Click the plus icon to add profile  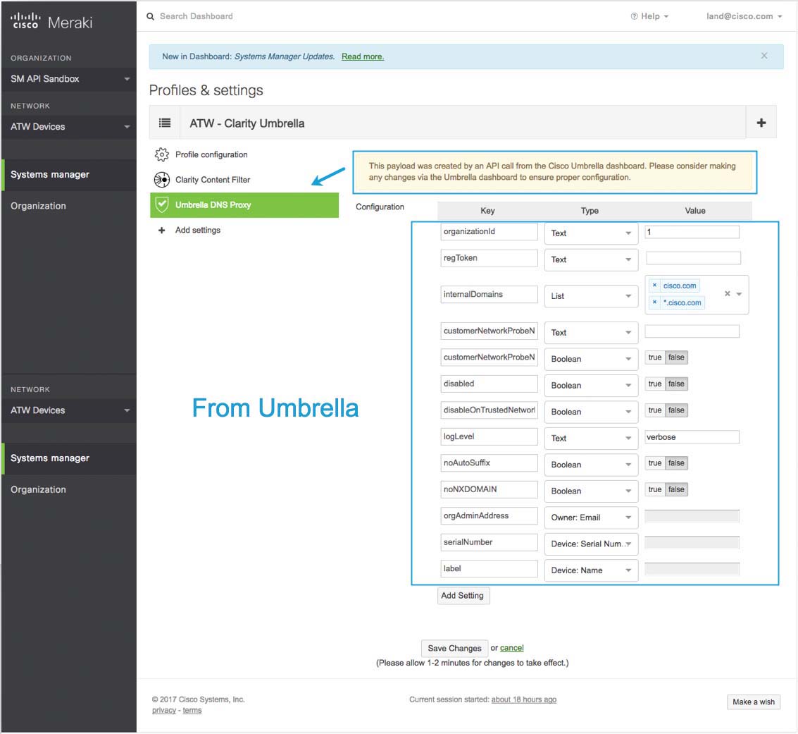(x=761, y=123)
